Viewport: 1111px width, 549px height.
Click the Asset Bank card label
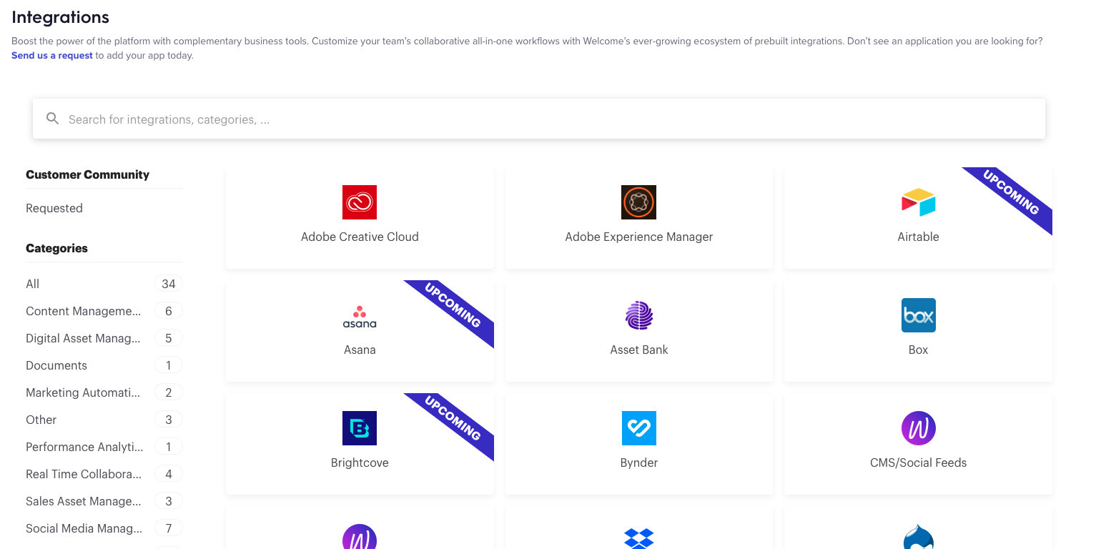pyautogui.click(x=639, y=350)
